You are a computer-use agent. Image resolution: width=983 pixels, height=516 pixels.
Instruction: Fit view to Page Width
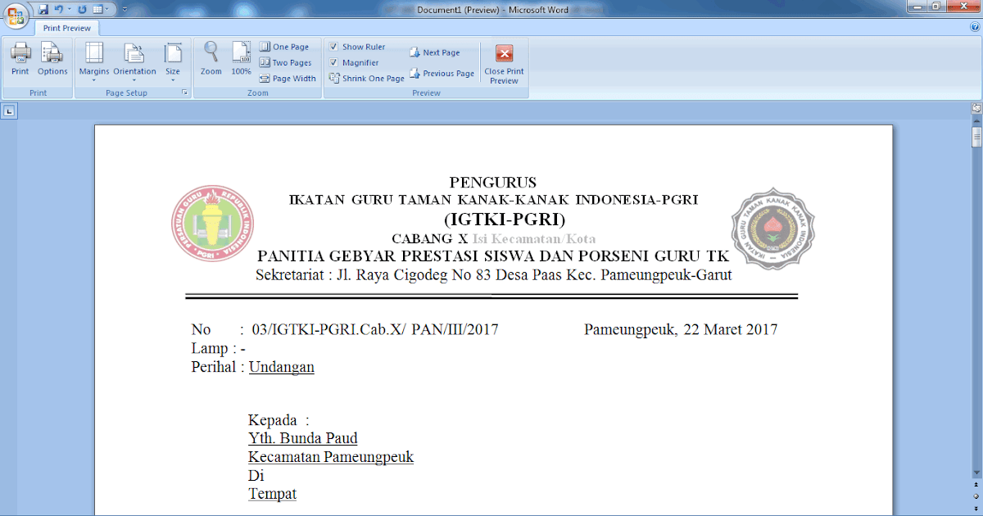click(x=288, y=79)
